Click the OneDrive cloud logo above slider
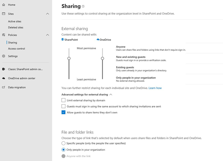 tap(98, 39)
